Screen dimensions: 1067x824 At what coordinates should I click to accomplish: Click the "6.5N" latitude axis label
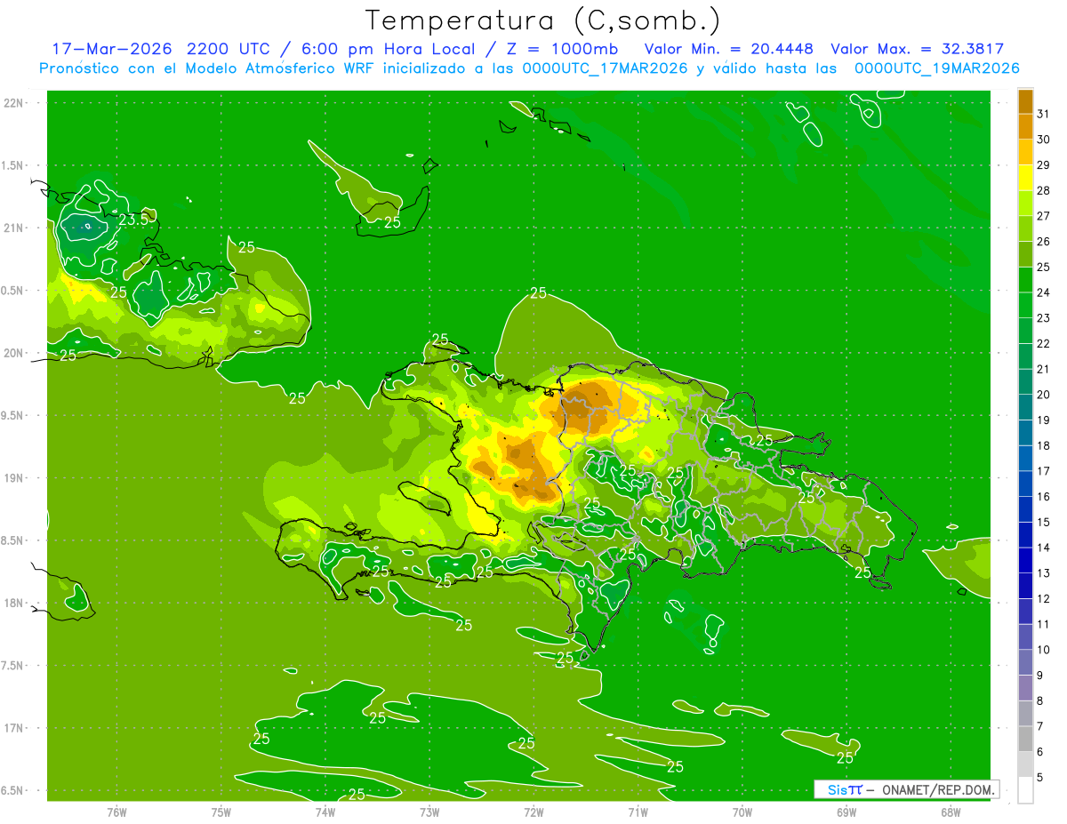12,790
